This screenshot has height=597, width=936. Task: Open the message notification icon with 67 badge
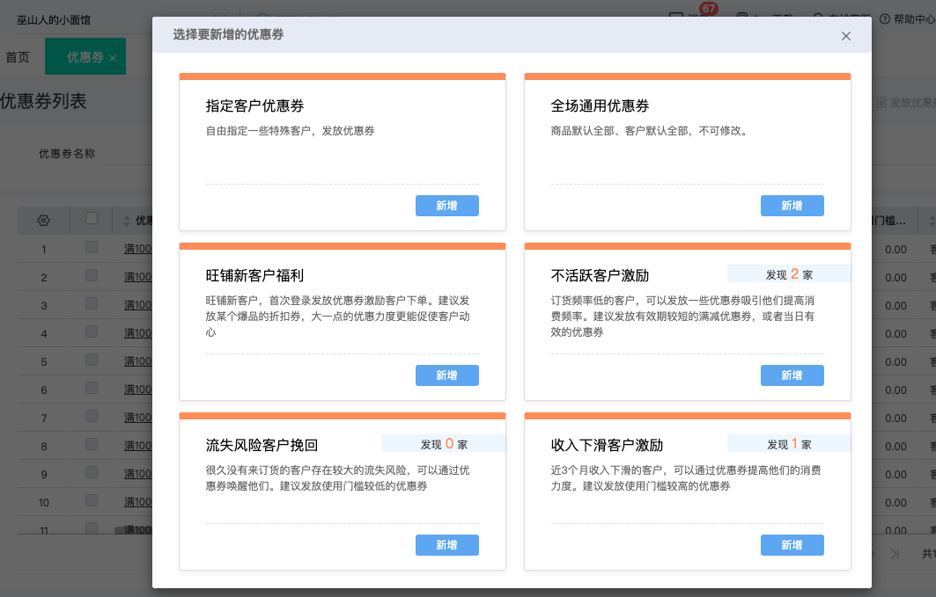click(675, 16)
